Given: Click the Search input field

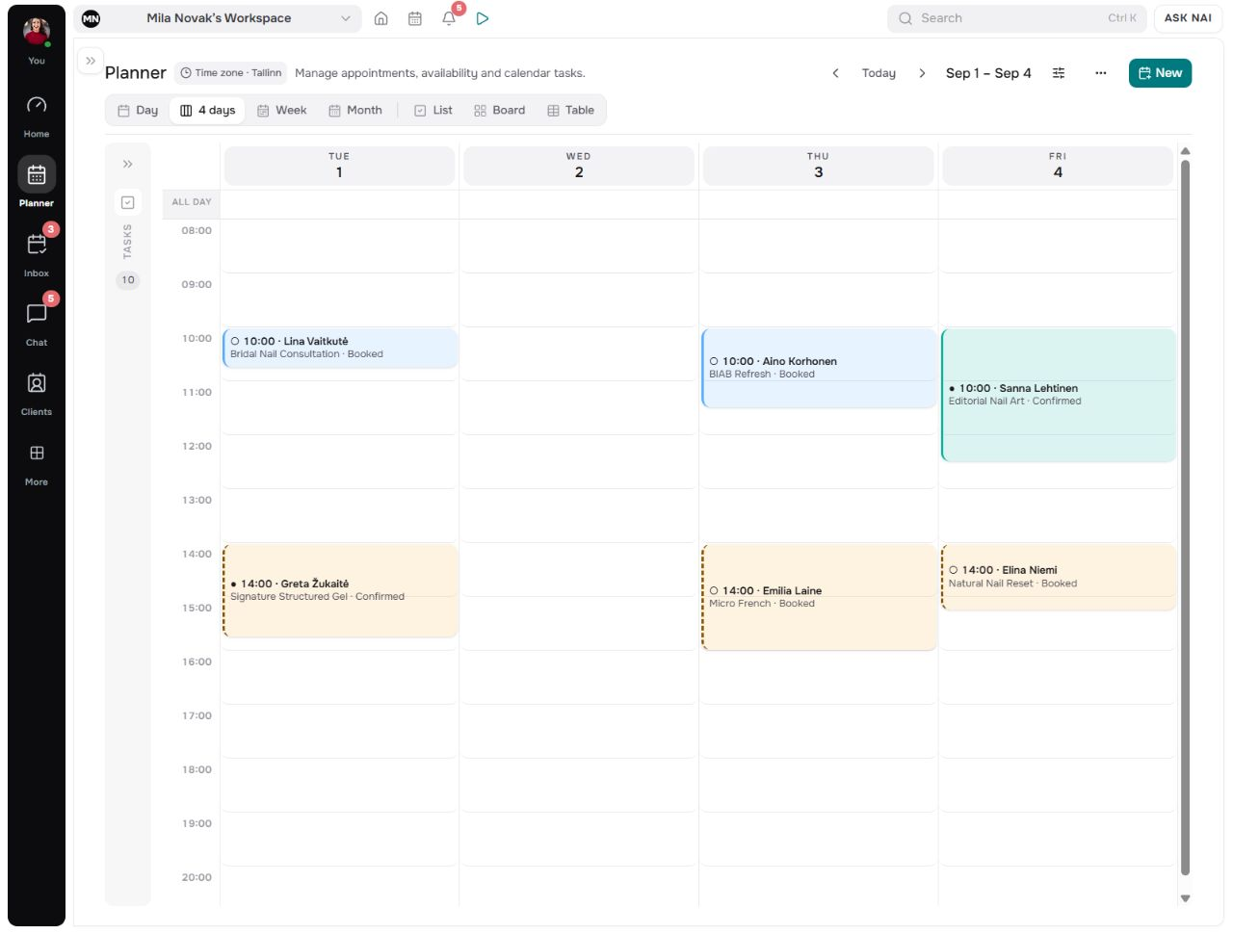Looking at the screenshot, I should pyautogui.click(x=1016, y=18).
